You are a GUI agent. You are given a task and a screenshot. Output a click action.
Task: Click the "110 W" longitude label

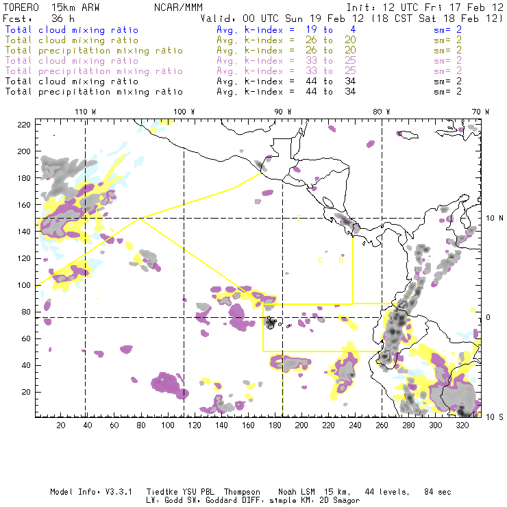[x=86, y=112]
